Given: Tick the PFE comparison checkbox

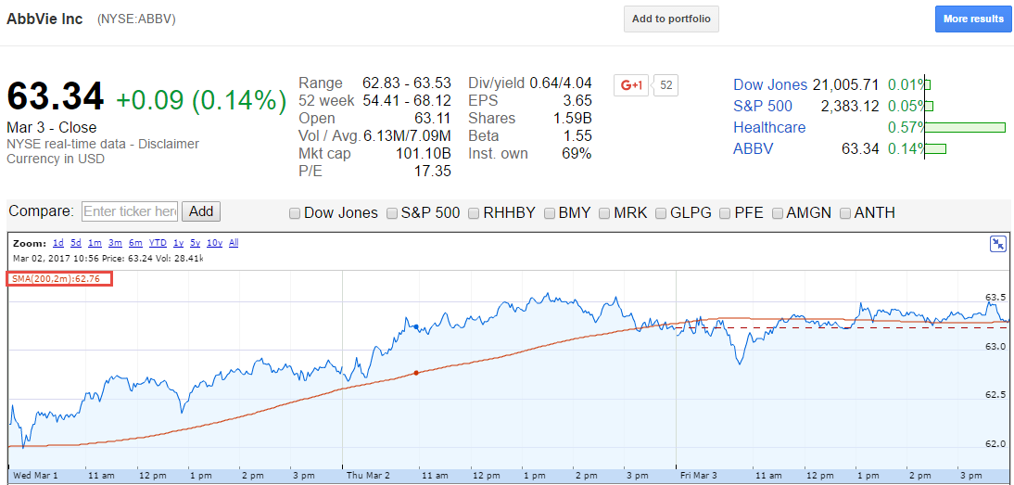Looking at the screenshot, I should pos(726,213).
